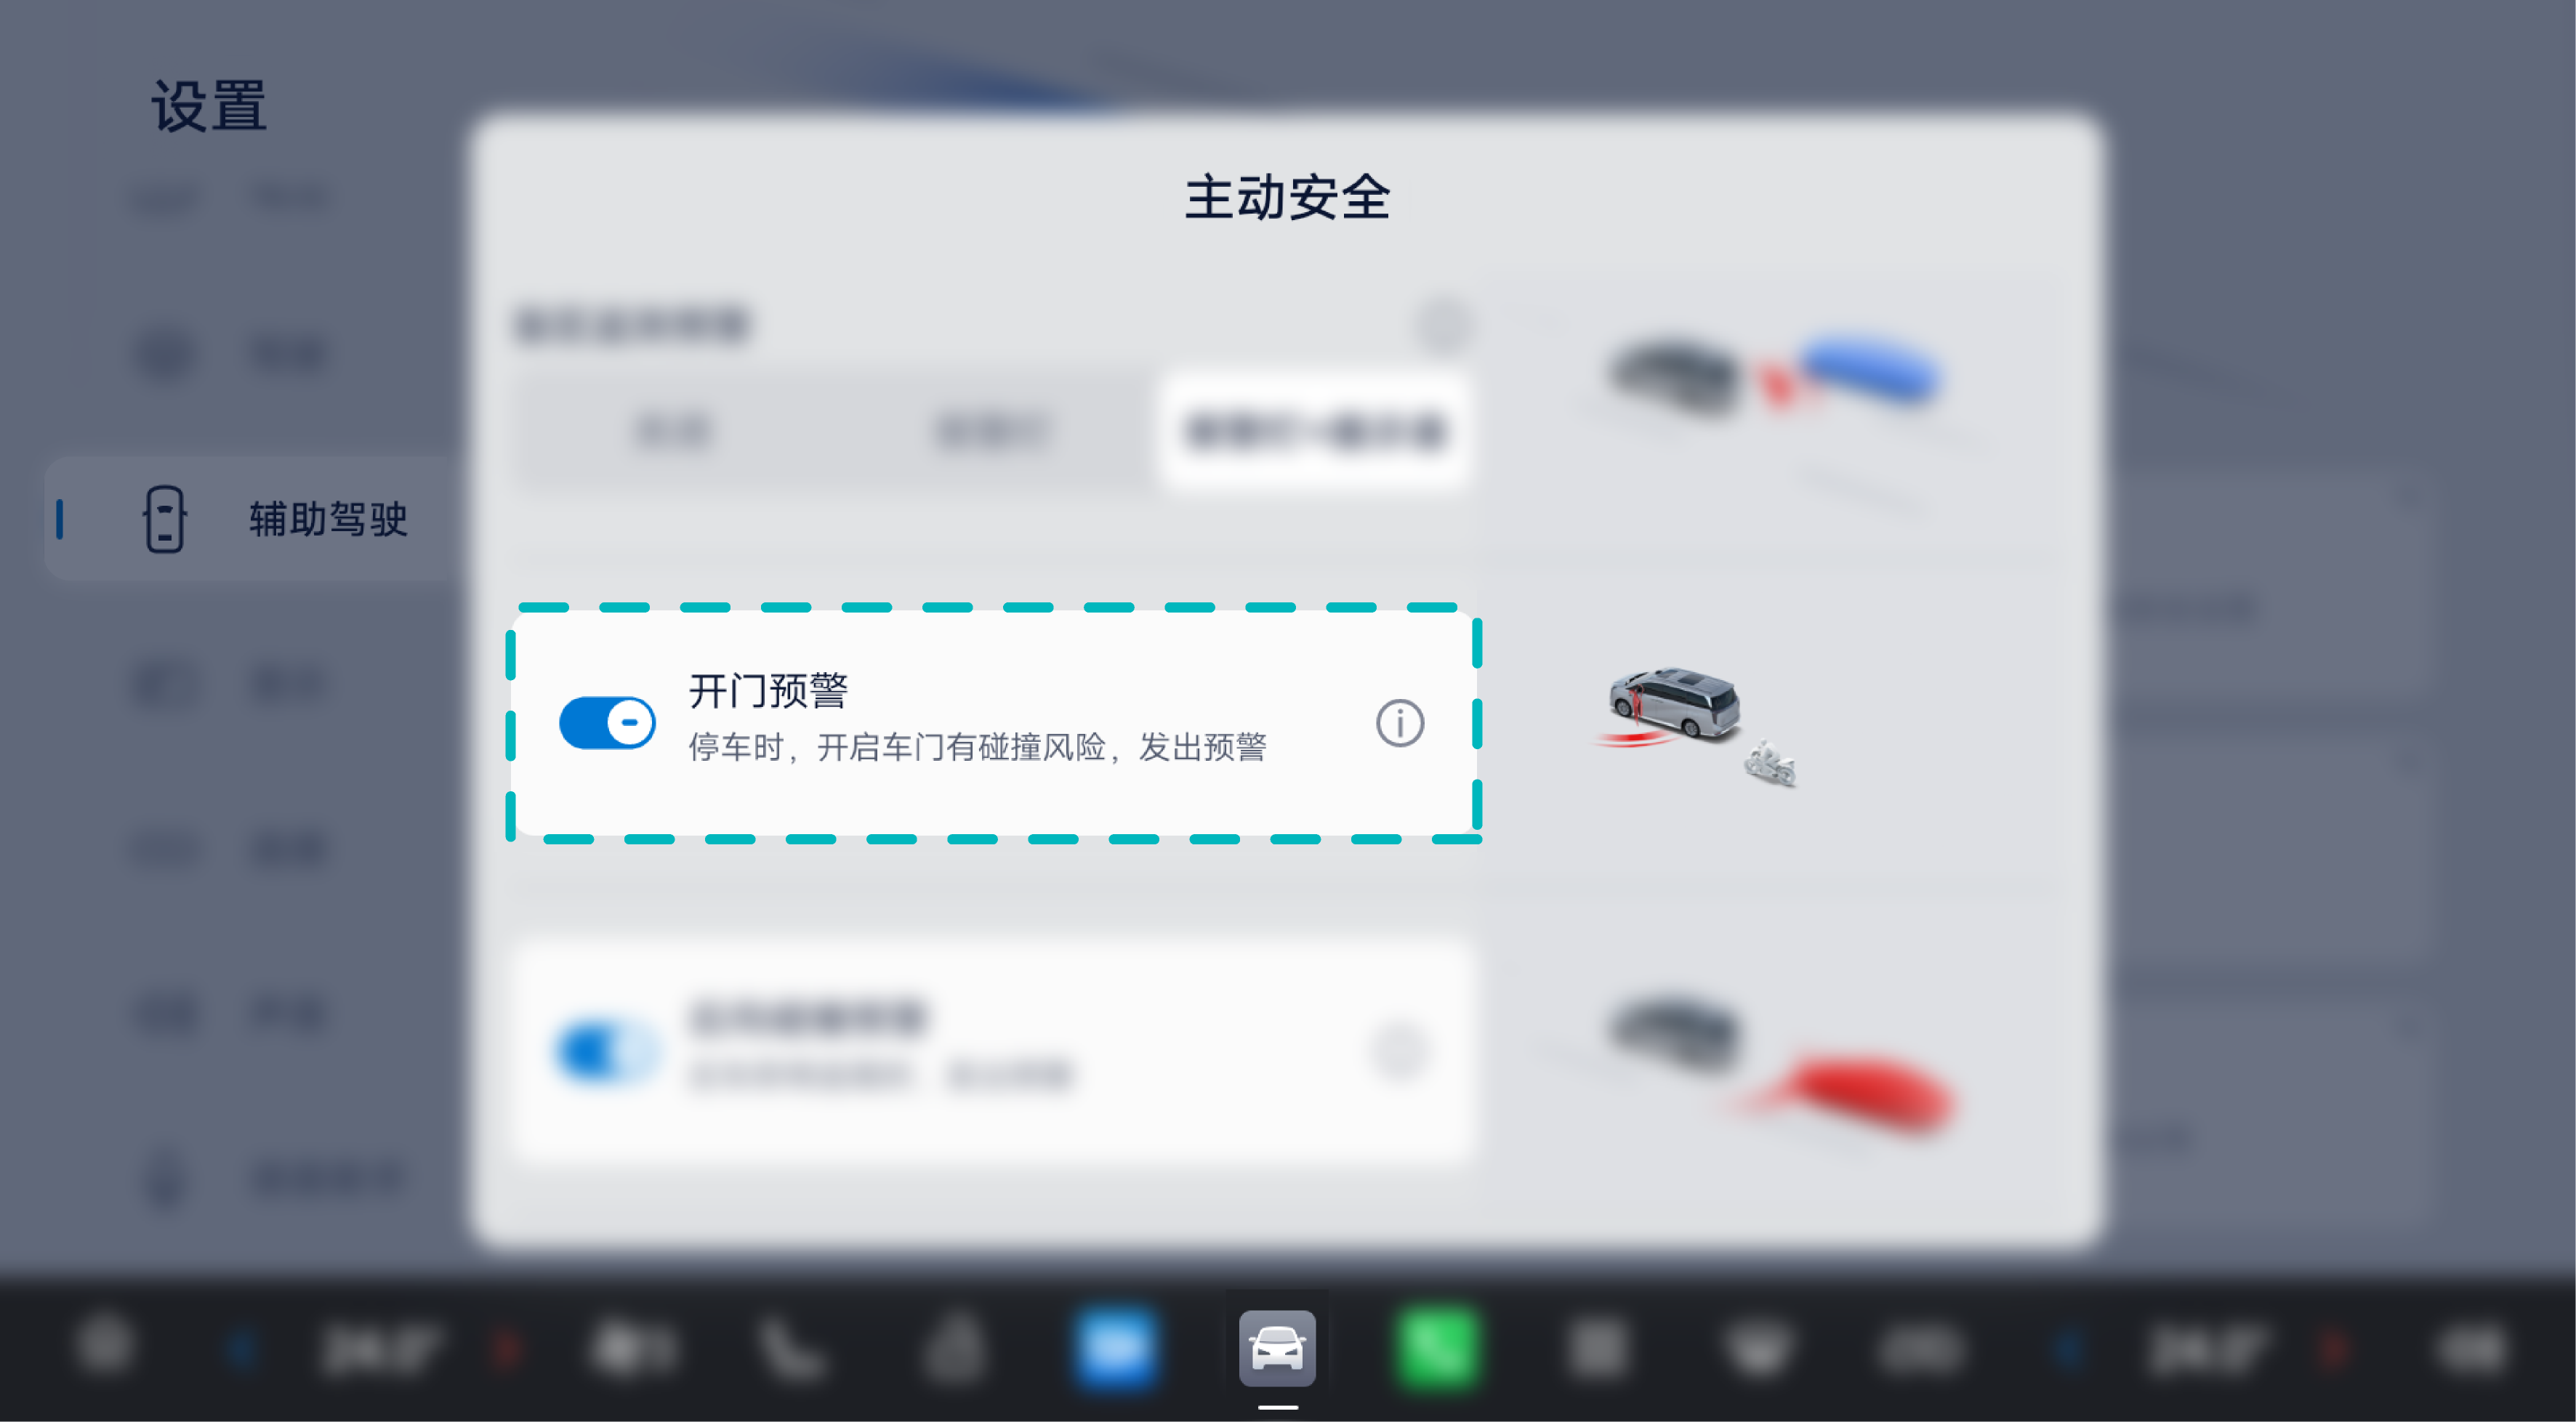Tap the right temperature readout in dock
This screenshot has width=2576, height=1422.
[x=2206, y=1350]
